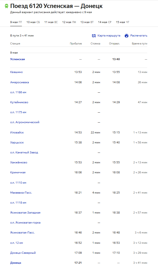Viewport: 158px width, 268px height.
Task: Click the Амвросиевка station link
Action: [x=19, y=82]
